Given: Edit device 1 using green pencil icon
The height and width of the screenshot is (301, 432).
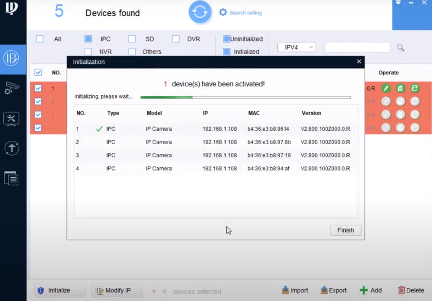Looking at the screenshot, I should click(386, 88).
